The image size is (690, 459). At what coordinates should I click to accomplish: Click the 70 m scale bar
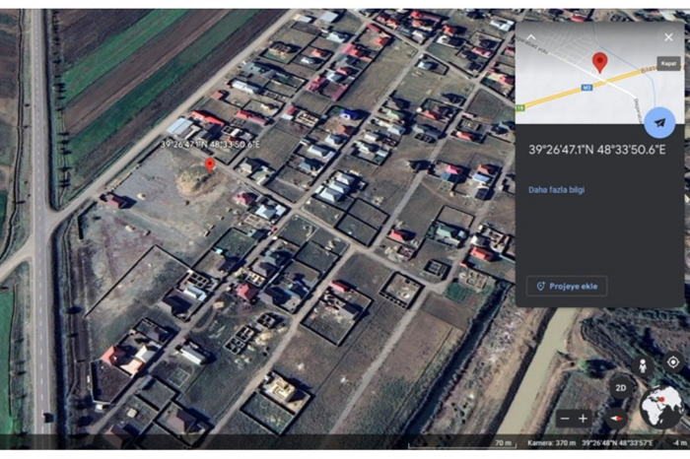(462, 444)
